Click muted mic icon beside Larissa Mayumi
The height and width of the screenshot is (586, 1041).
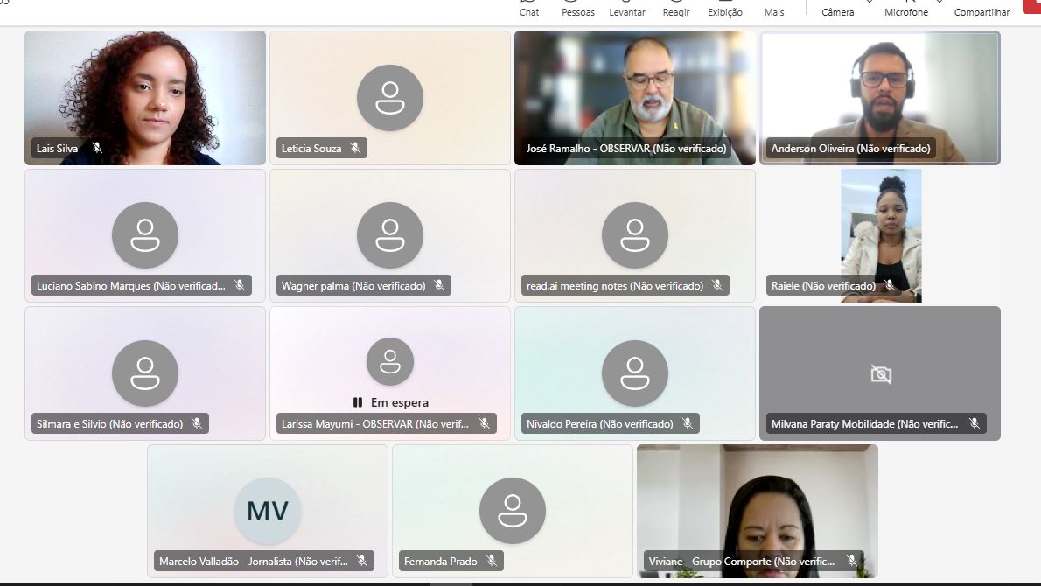pos(484,423)
